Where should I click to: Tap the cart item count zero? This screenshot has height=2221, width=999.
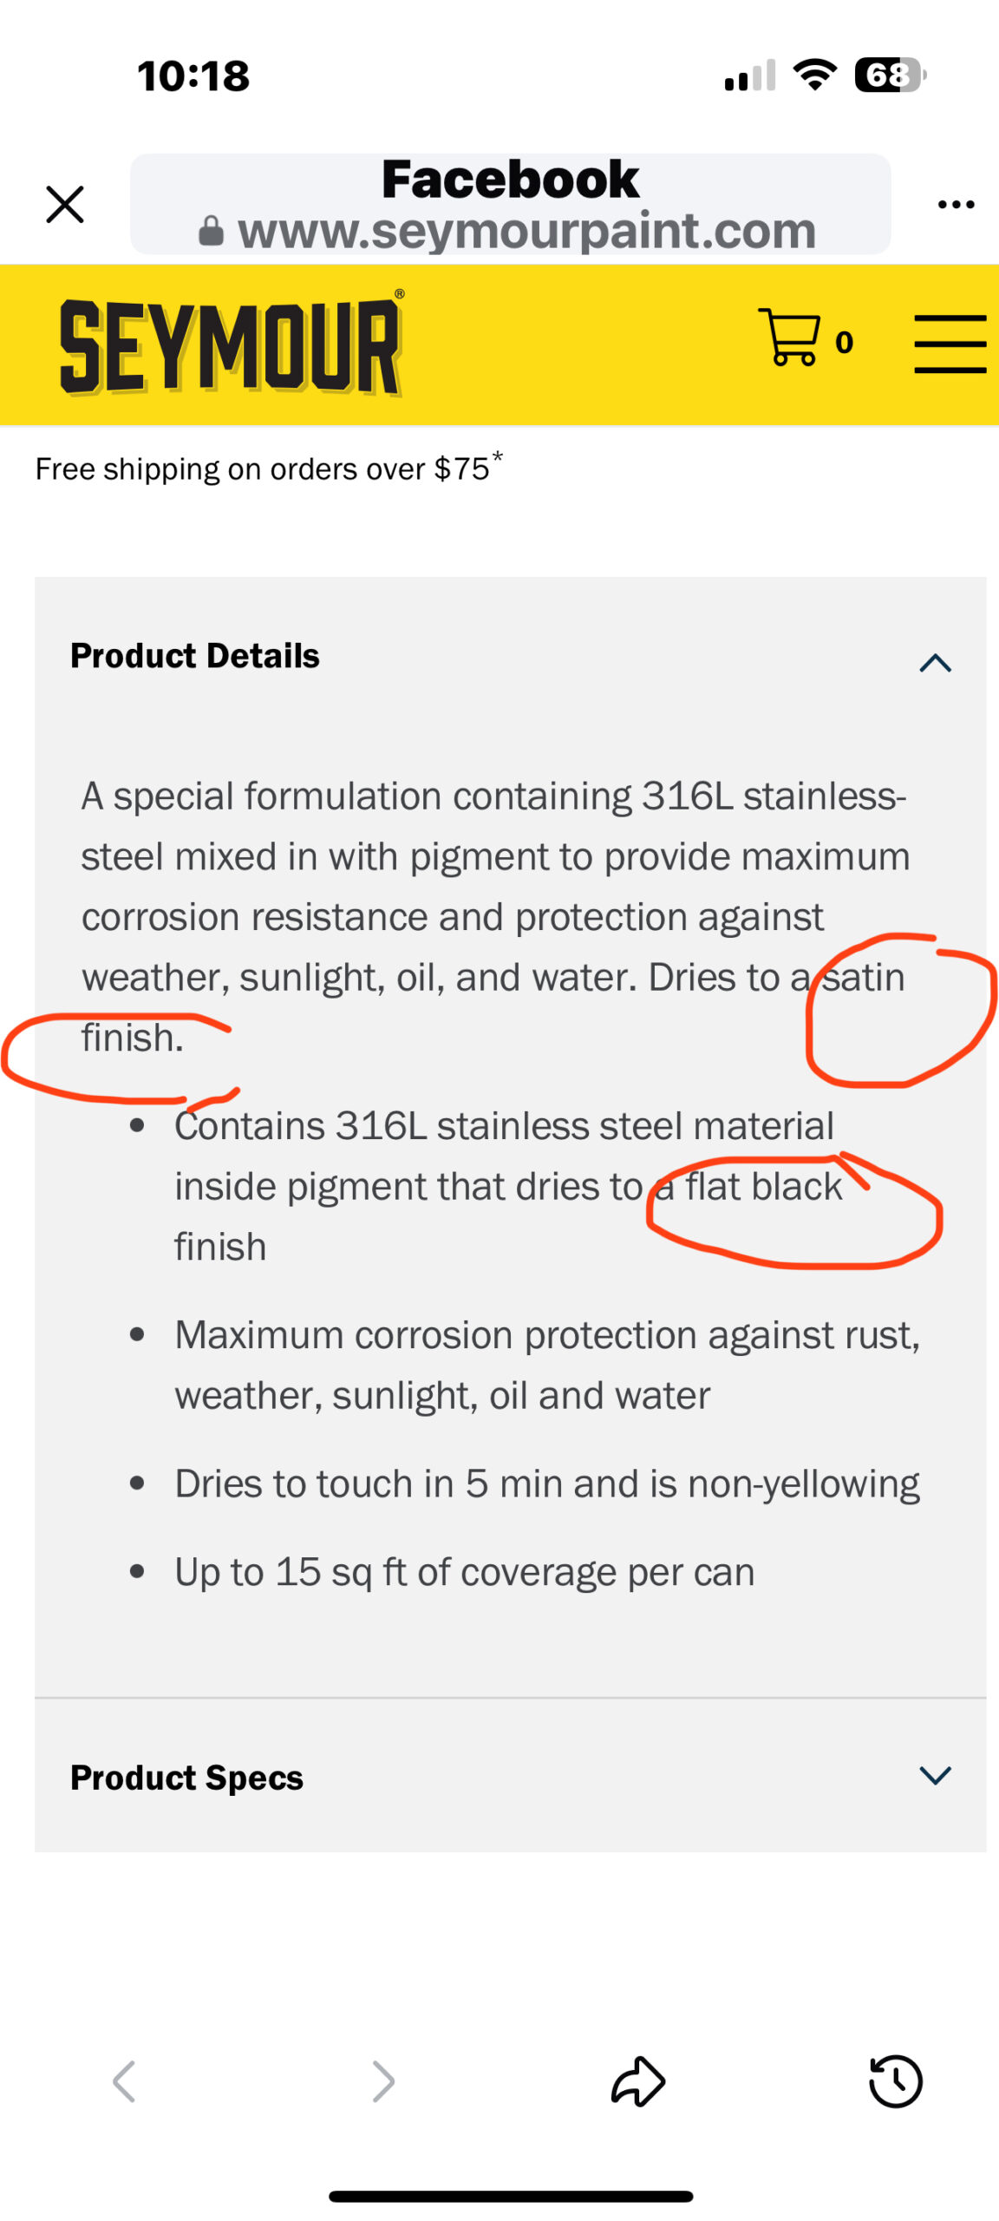pyautogui.click(x=844, y=343)
